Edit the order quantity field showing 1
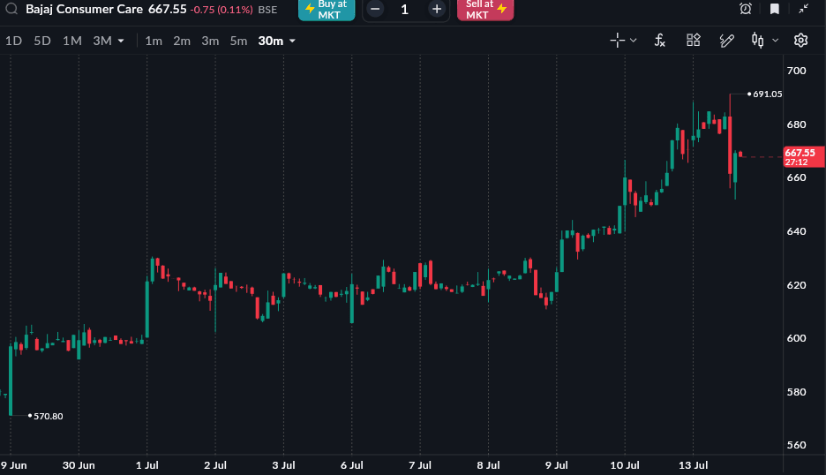The height and width of the screenshot is (475, 826). pos(404,10)
